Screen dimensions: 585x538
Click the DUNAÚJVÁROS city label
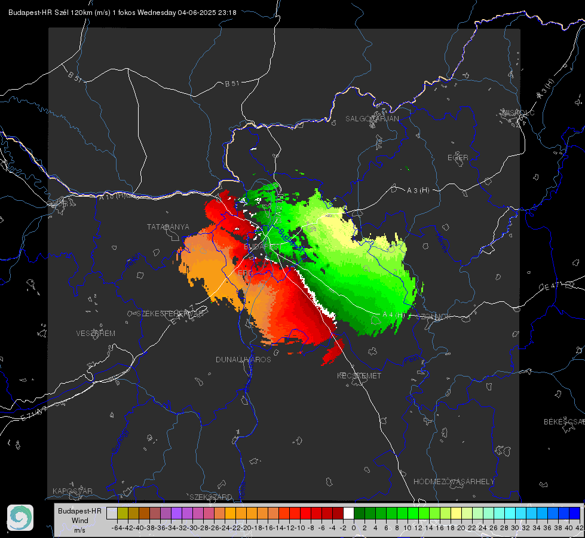243,359
